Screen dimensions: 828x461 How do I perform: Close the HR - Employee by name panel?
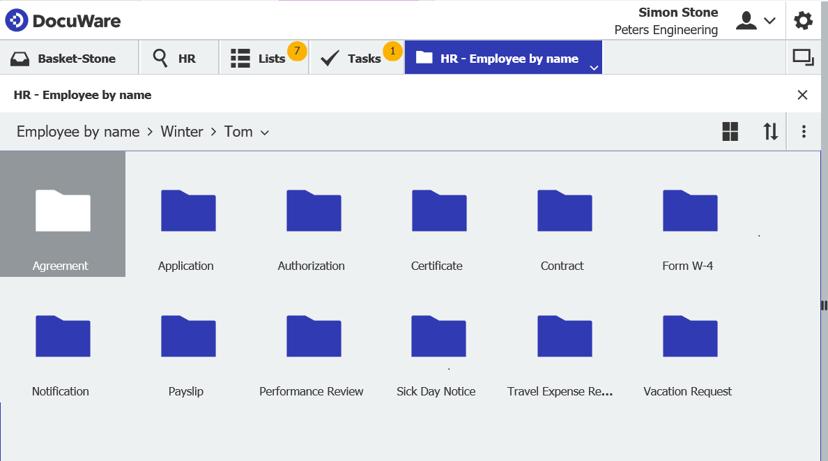tap(802, 95)
